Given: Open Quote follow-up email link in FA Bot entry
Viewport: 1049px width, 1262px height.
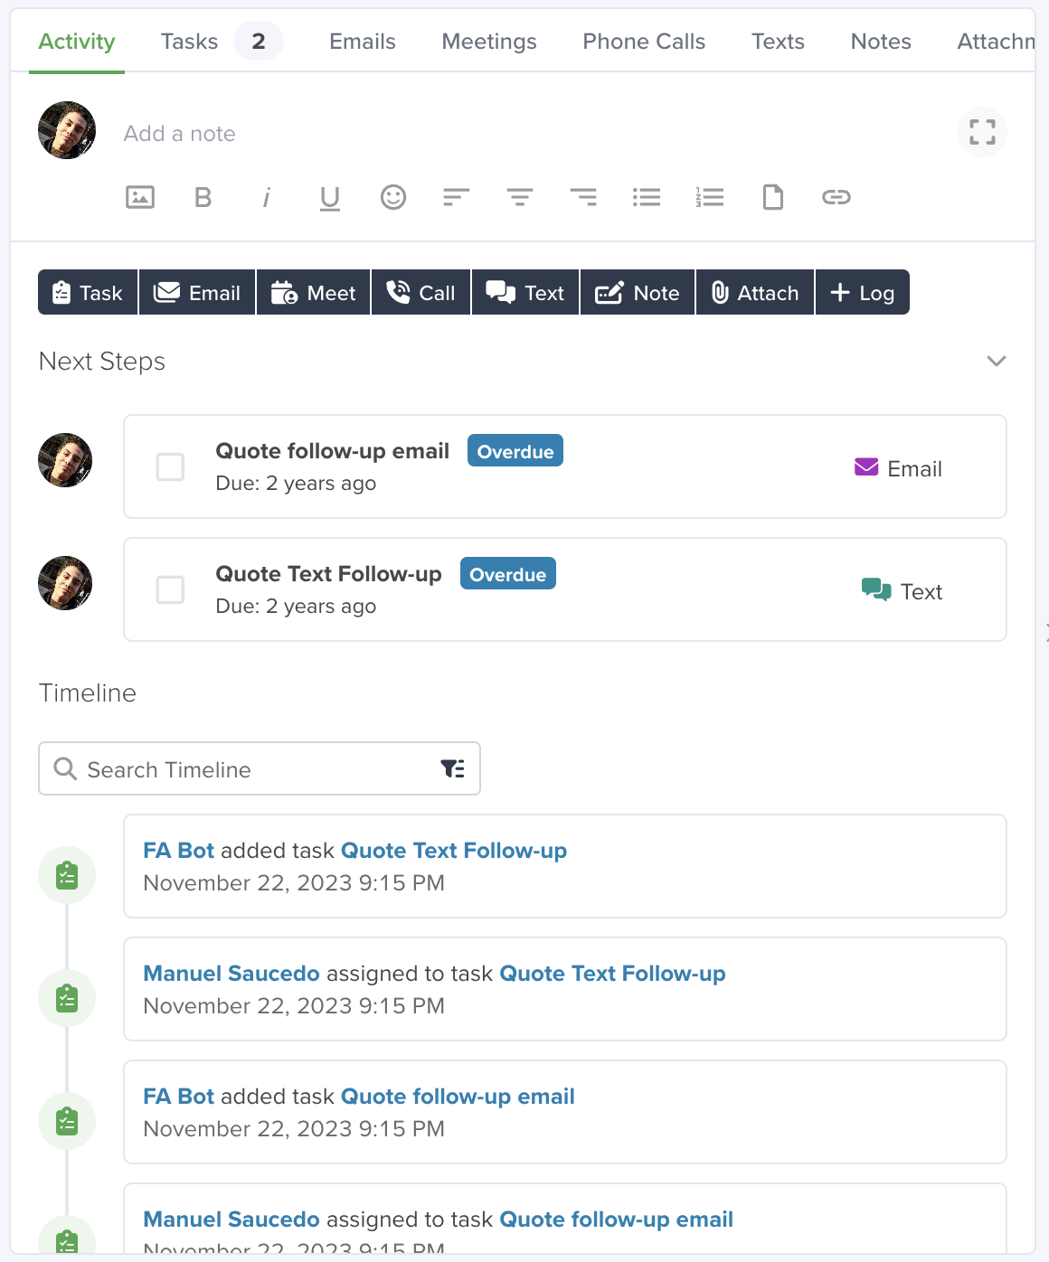Looking at the screenshot, I should click(x=458, y=1096).
